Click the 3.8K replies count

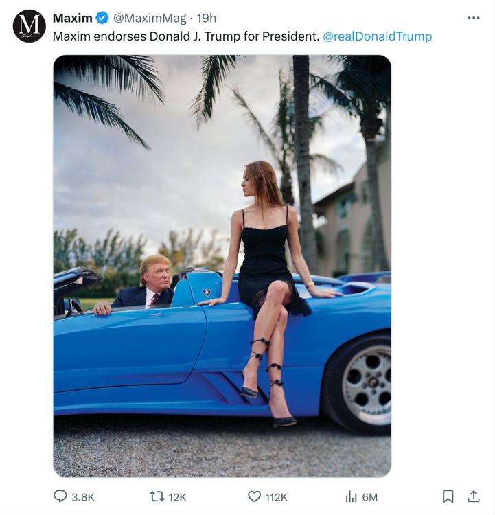coord(83,497)
